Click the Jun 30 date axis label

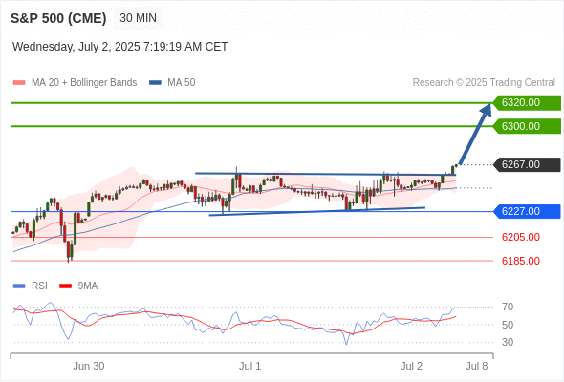[89, 366]
